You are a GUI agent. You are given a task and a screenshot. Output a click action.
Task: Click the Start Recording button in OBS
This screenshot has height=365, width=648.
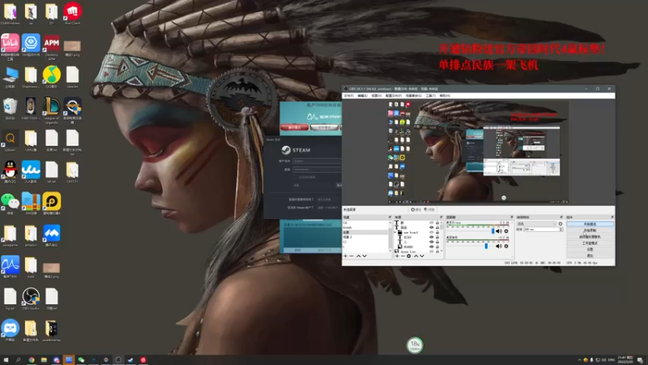point(590,230)
